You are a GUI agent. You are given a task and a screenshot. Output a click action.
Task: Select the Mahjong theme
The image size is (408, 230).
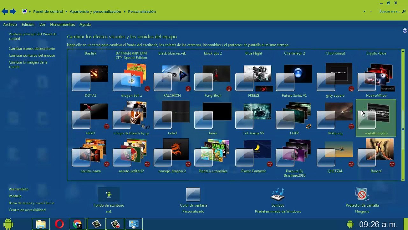coord(335,118)
